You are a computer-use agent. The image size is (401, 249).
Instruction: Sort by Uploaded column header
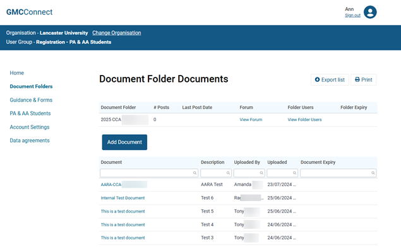[x=277, y=162]
